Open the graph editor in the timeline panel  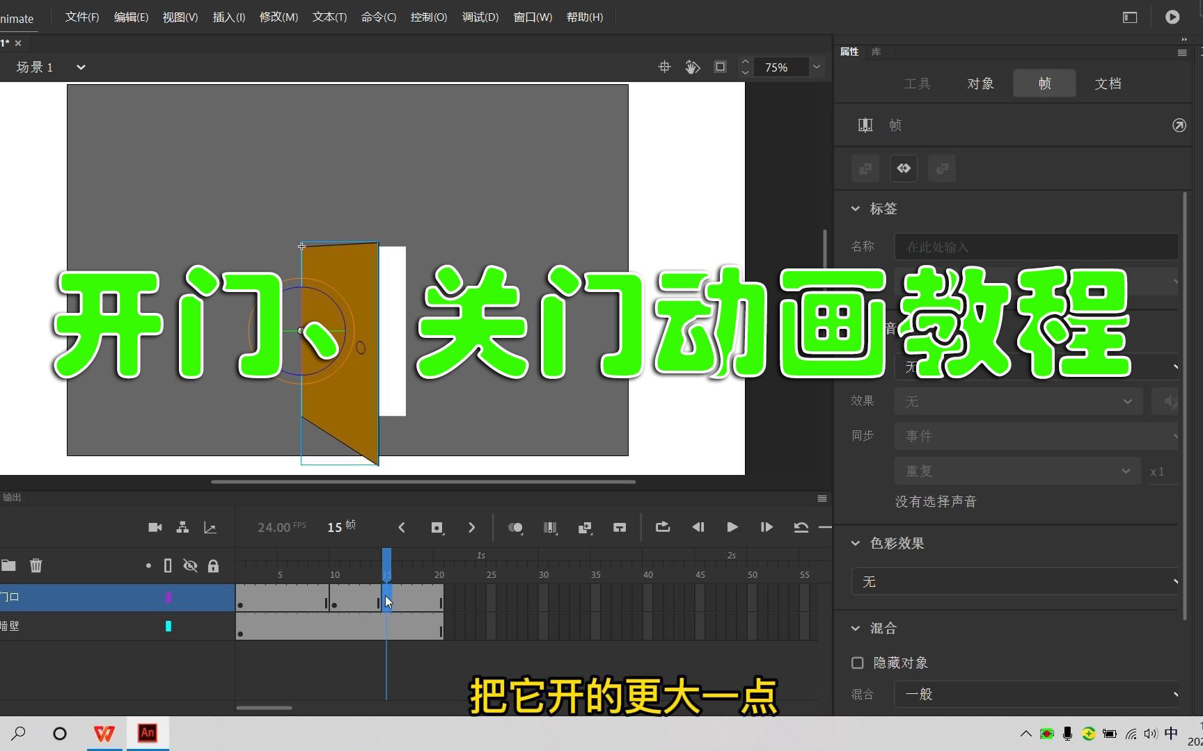210,527
